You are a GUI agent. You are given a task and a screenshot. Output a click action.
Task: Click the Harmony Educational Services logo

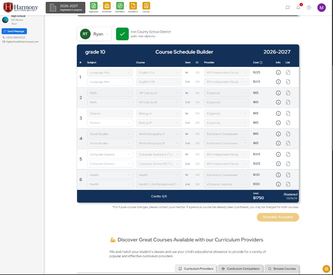[x=20, y=7]
